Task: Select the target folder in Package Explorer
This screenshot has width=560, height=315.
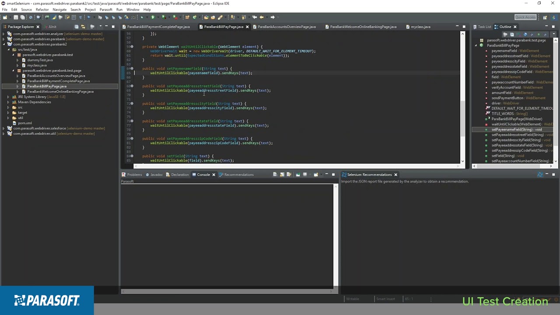Action: coord(22,112)
